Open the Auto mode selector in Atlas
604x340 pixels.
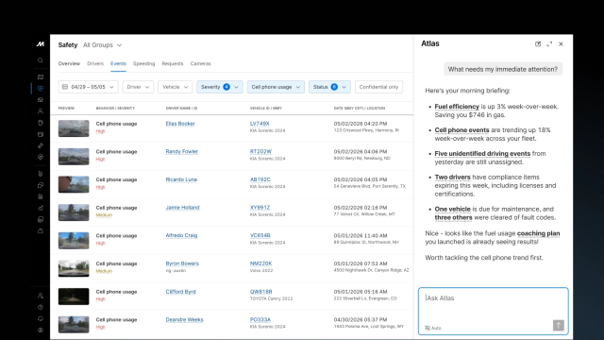click(x=433, y=328)
